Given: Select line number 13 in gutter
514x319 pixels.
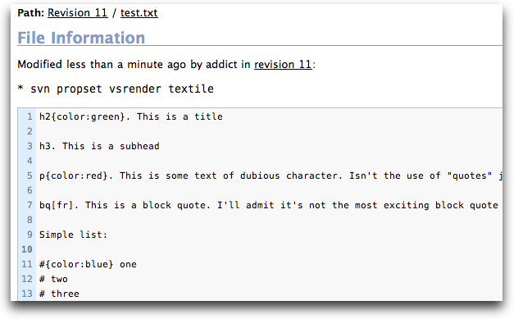Looking at the screenshot, I should 27,294.
